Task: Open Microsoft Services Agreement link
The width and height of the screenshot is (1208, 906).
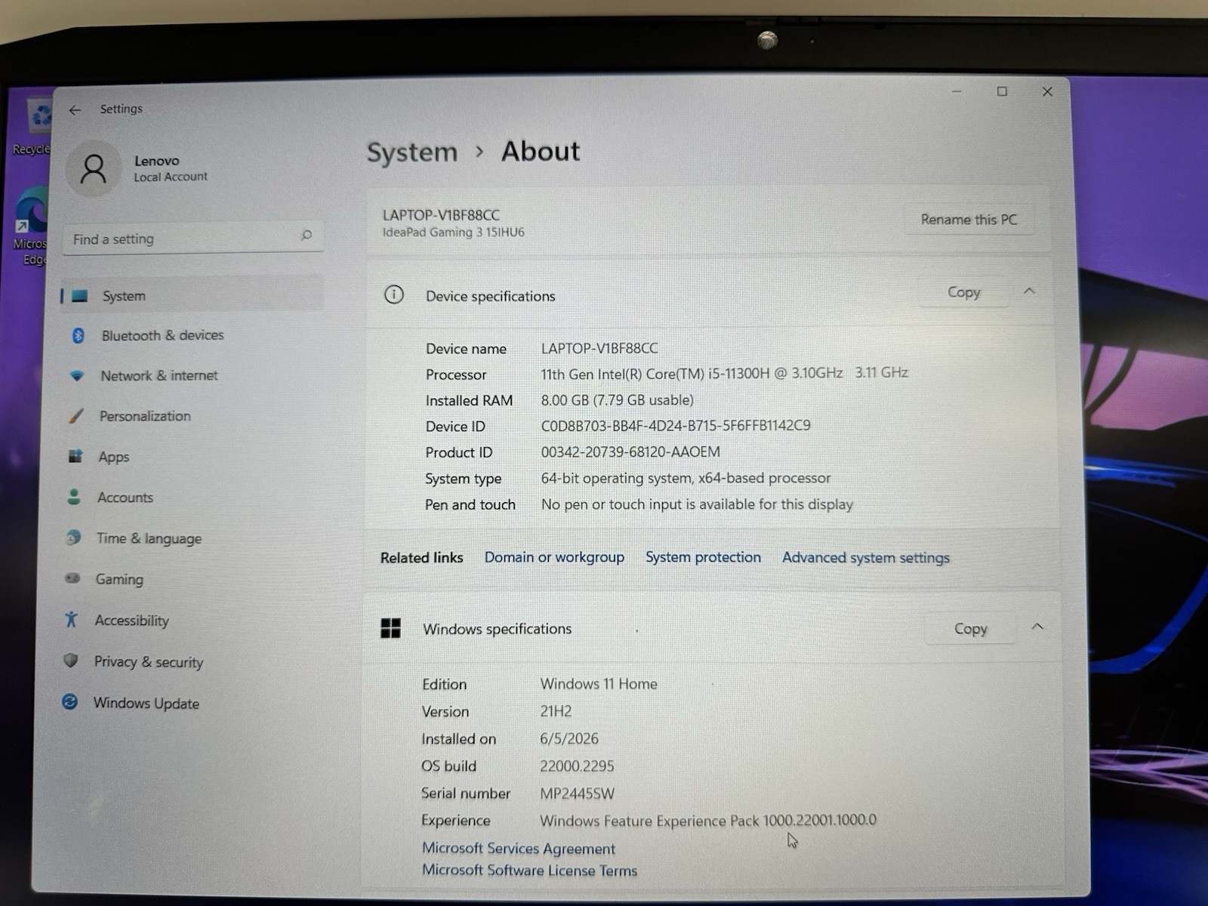Action: (519, 849)
